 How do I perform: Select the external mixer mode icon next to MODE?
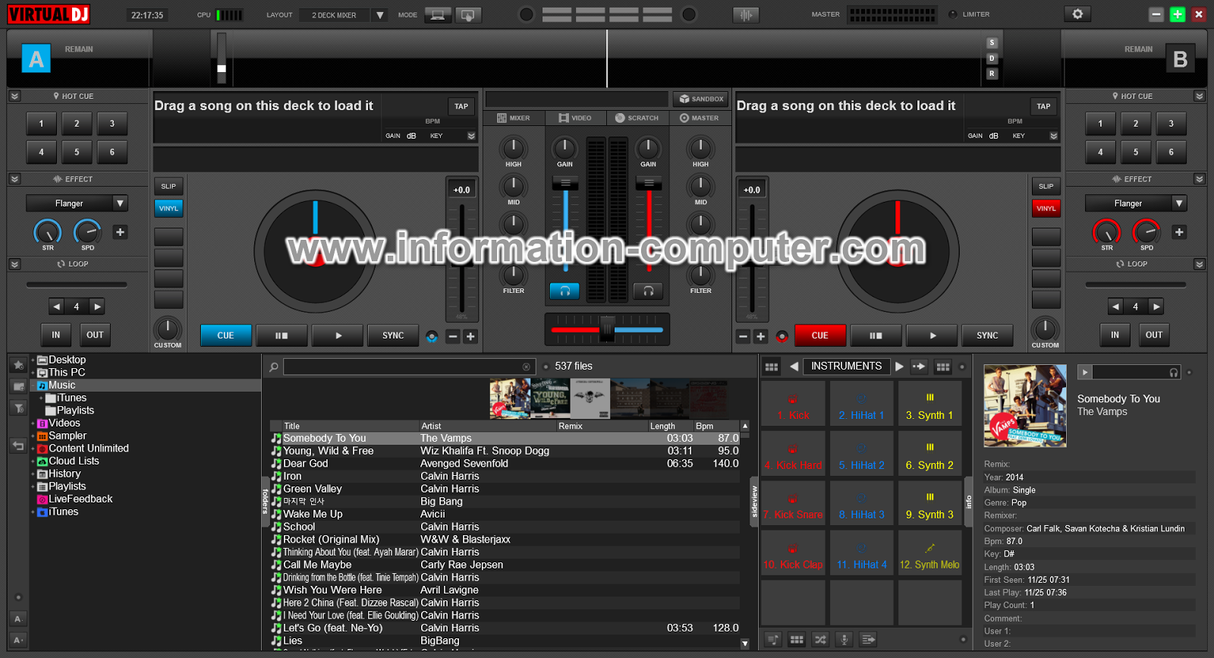[468, 14]
